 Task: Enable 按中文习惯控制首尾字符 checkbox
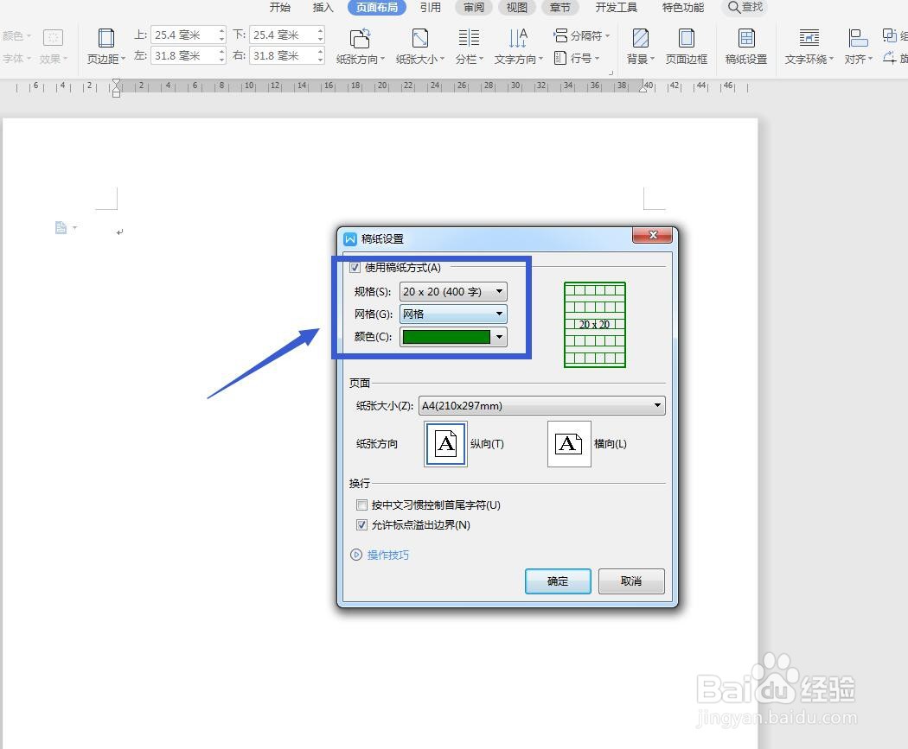coord(362,505)
